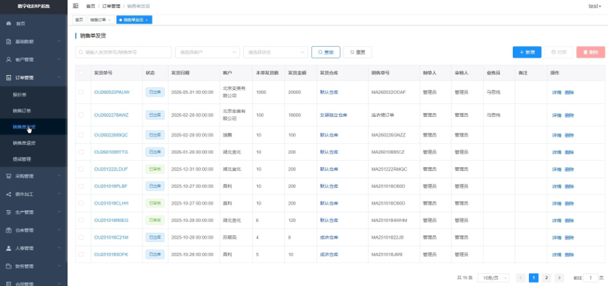
Task: Check the row OU251018PLBF checkbox
Action: click(80, 186)
